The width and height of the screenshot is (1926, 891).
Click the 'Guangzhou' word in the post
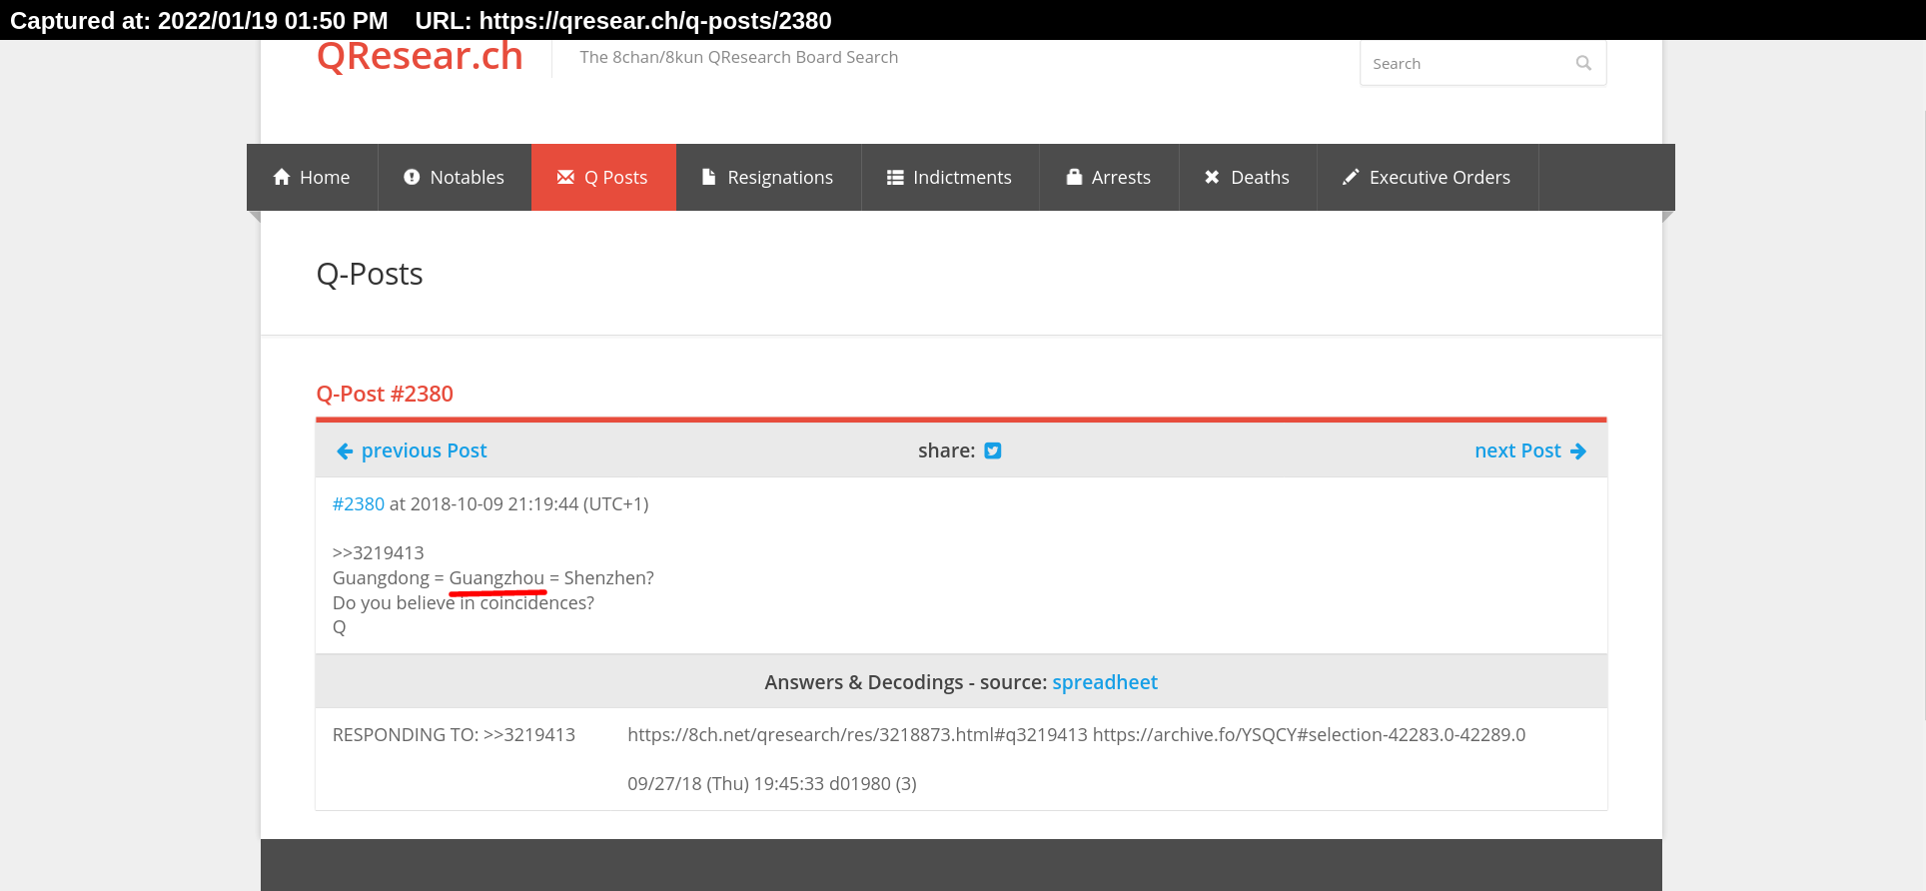(x=496, y=578)
